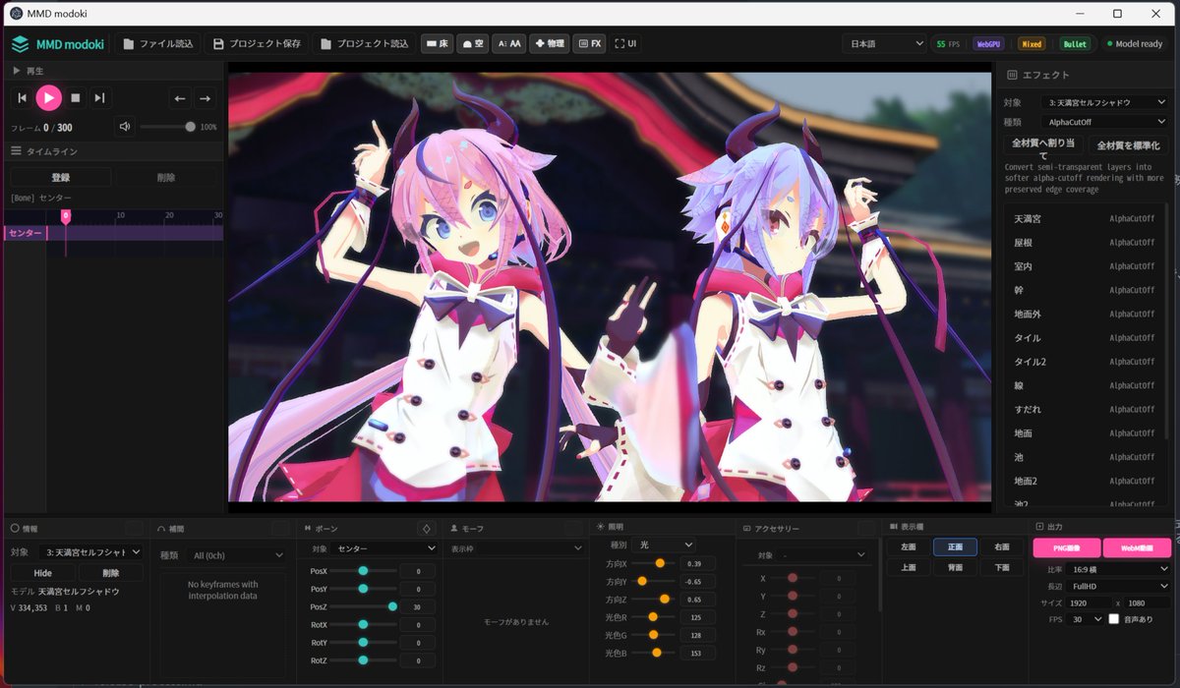Click the Model ready status indicator
1180x688 pixels.
1134,44
